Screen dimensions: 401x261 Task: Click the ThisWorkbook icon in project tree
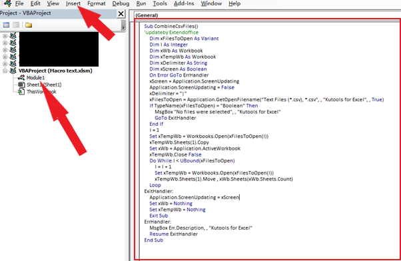click(21, 91)
